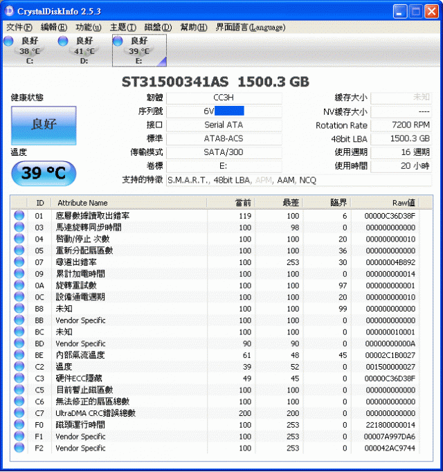This screenshot has height=472, width=443.
Task: Click the status orb for attribute BC
Action: pos(19,332)
